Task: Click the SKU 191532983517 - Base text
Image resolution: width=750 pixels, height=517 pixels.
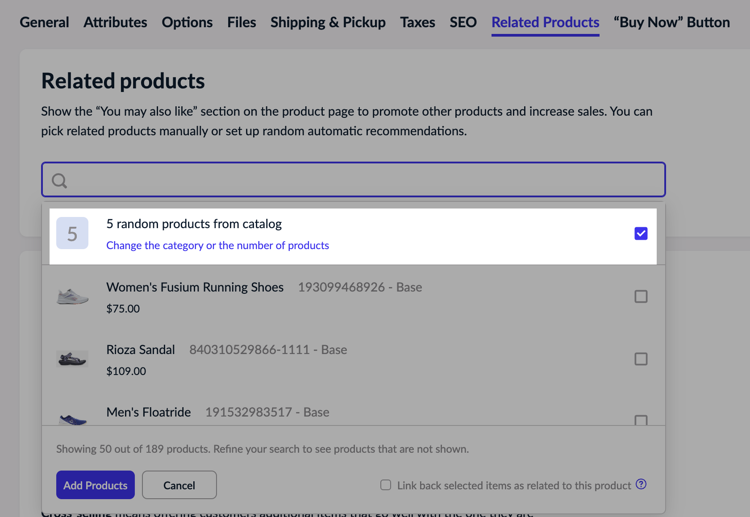Action: [x=267, y=412]
